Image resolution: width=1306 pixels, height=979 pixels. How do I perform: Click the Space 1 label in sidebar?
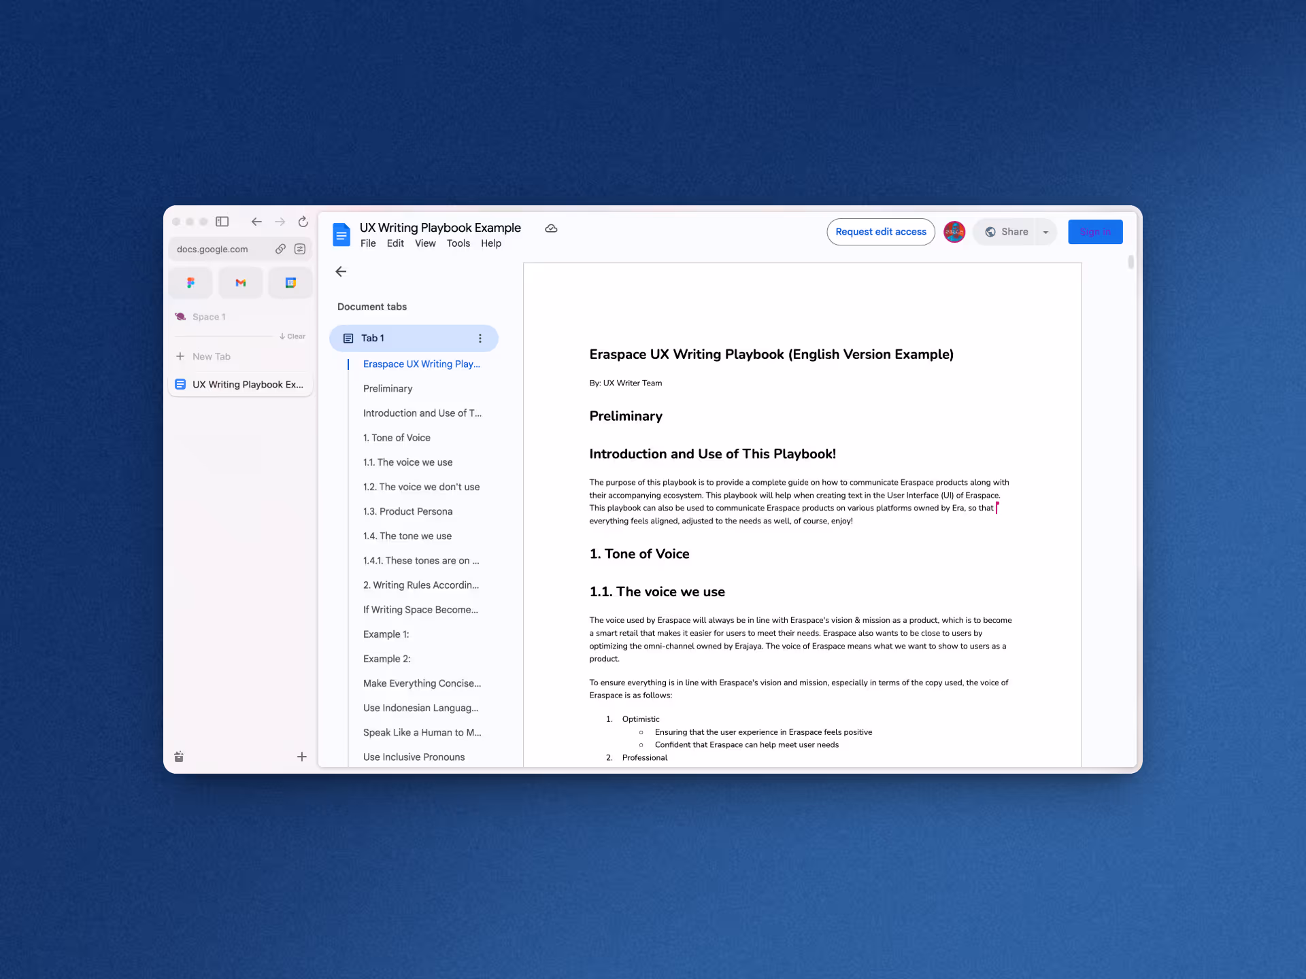pyautogui.click(x=209, y=317)
